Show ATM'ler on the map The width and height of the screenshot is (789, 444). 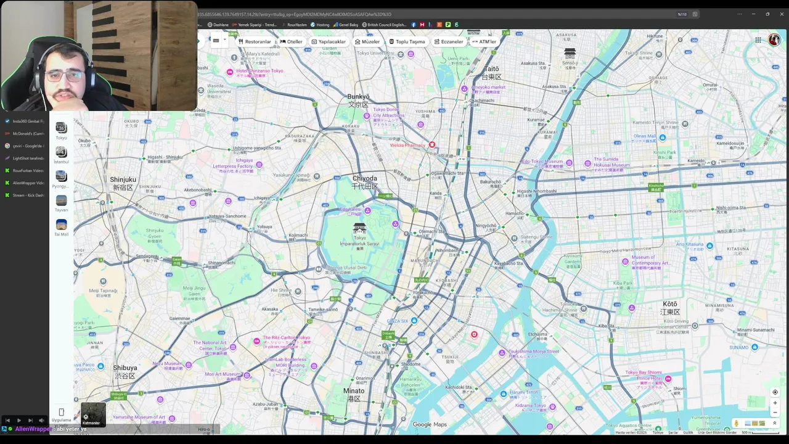pos(484,42)
